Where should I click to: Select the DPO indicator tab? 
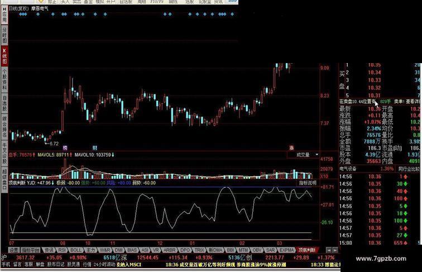[185, 250]
